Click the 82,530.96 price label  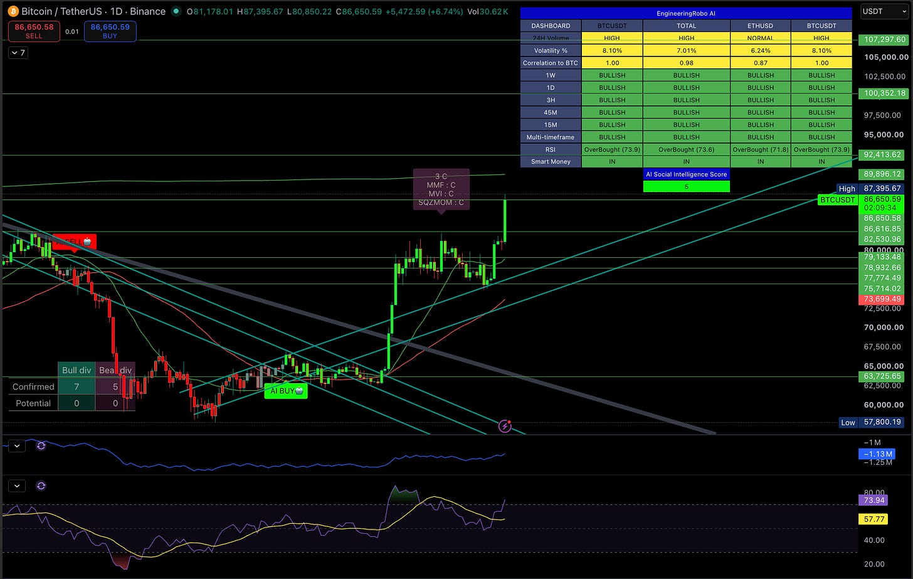[x=882, y=239]
